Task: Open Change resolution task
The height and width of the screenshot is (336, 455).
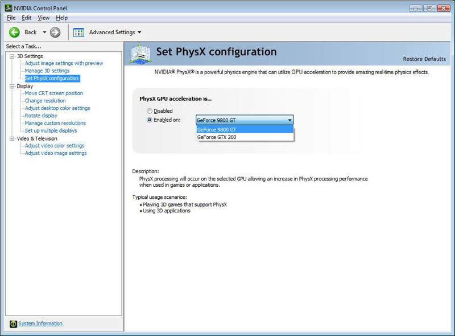Action: [x=45, y=101]
